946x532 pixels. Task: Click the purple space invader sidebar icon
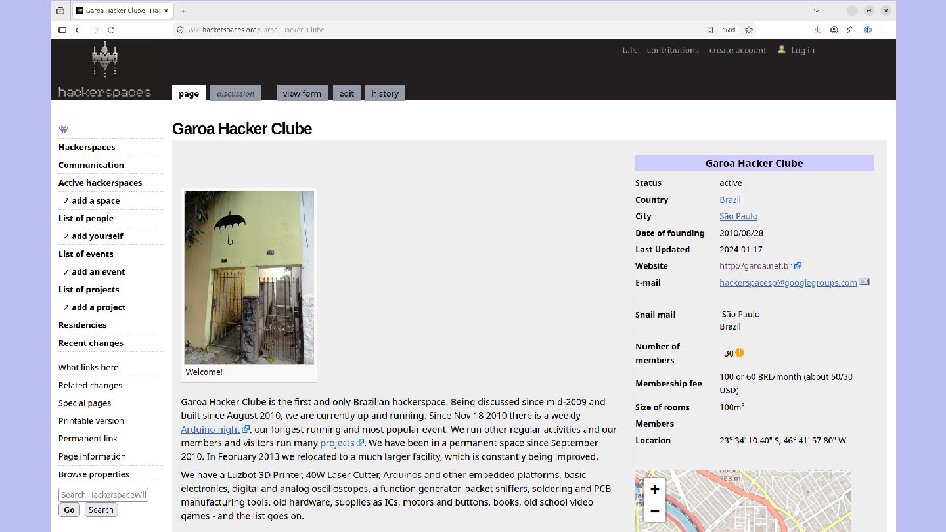(x=64, y=129)
